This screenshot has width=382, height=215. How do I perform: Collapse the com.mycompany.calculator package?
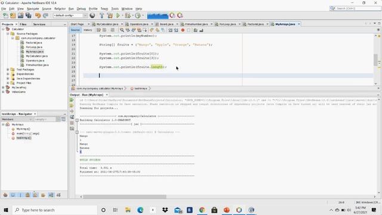(13, 38)
